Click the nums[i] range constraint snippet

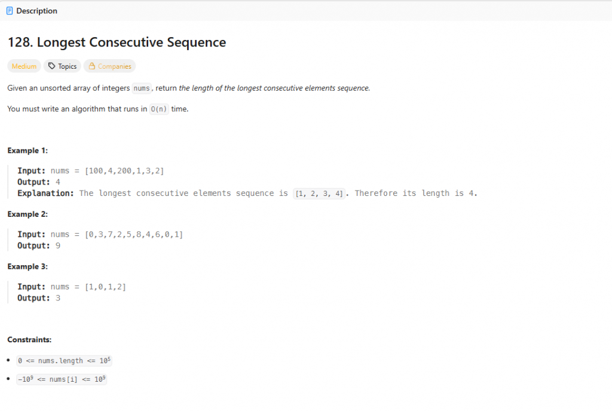point(62,379)
